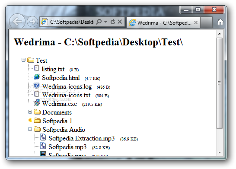Expand the Documents folder
This screenshot has width=236, height=169.
coord(30,112)
